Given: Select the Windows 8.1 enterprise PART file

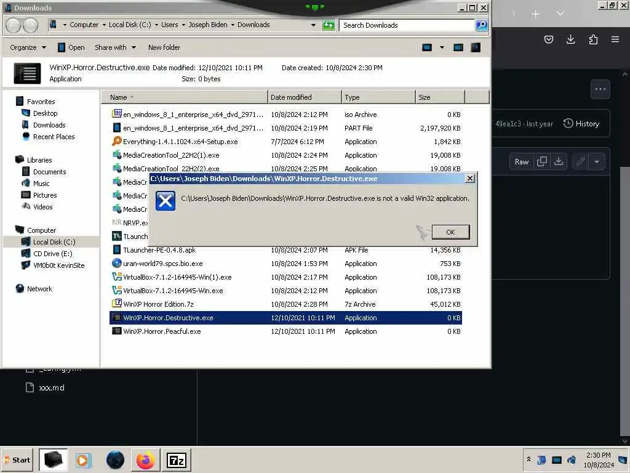Looking at the screenshot, I should (285, 128).
